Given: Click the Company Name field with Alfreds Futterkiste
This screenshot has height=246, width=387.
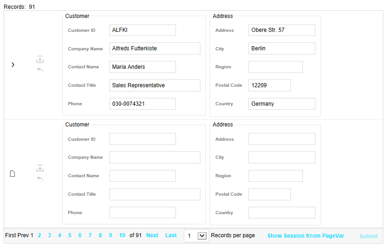Looking at the screenshot, I should (x=155, y=48).
